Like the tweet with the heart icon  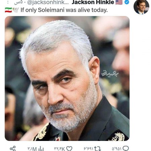point(69,149)
